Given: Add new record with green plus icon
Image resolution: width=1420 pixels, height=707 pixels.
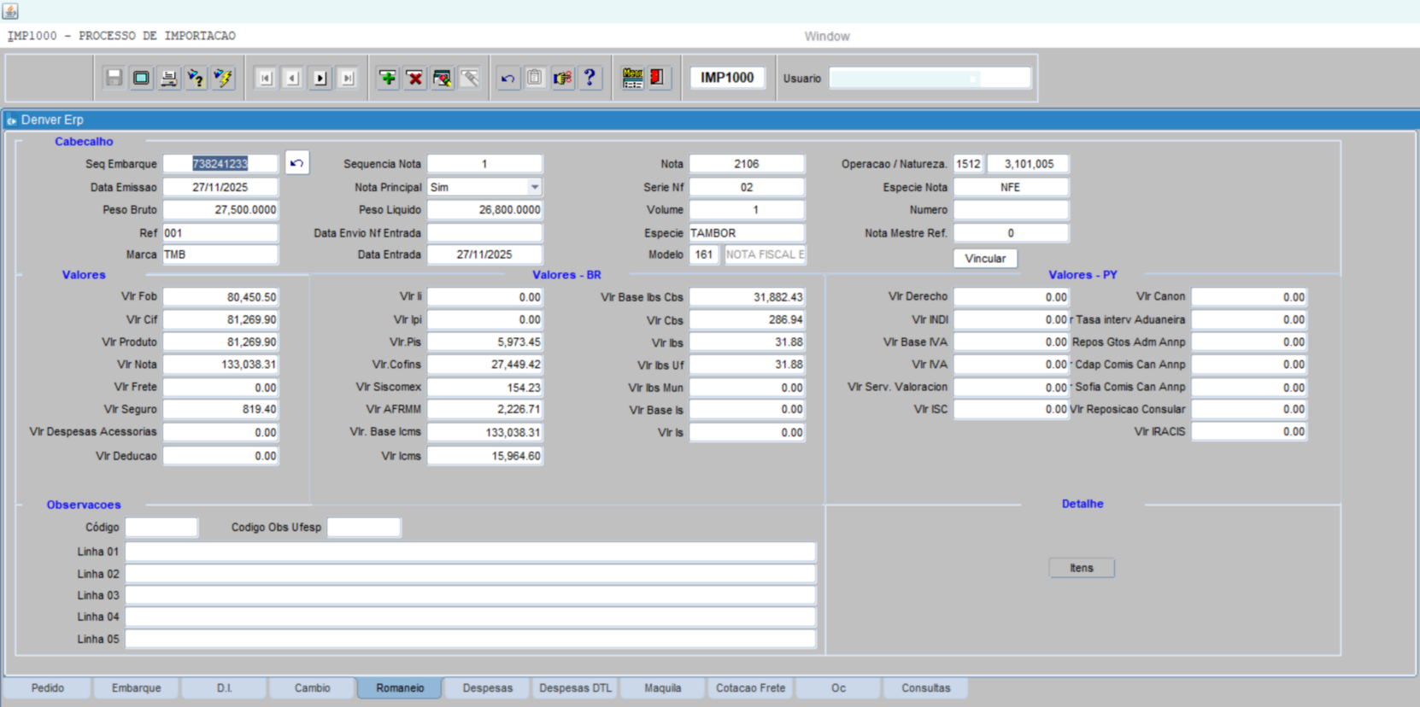Looking at the screenshot, I should pos(387,78).
